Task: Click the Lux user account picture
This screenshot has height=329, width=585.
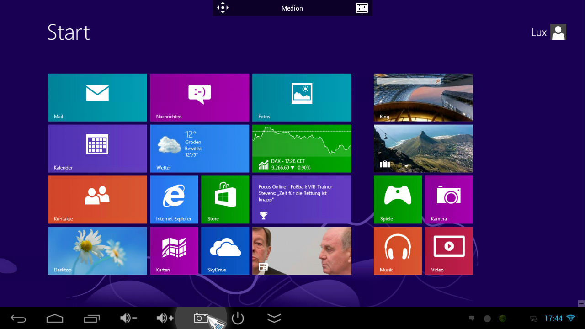Action: click(558, 32)
